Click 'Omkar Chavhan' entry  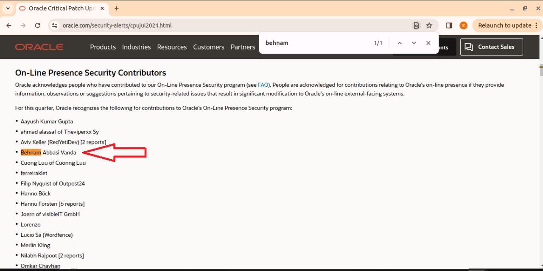[x=40, y=266]
